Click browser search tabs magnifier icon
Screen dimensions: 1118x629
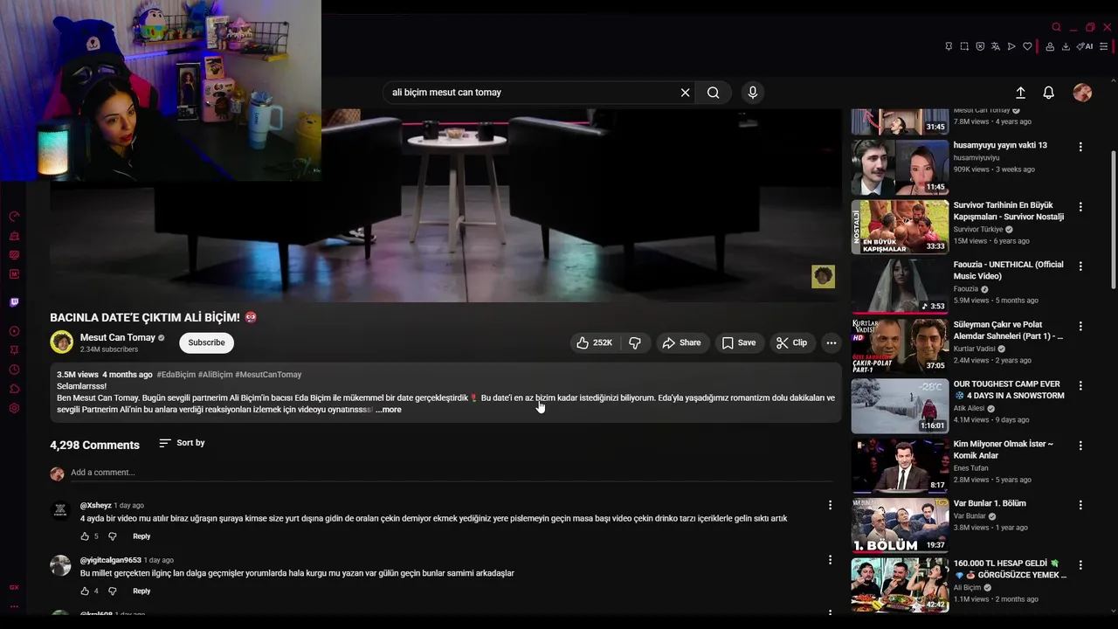pyautogui.click(x=1056, y=27)
